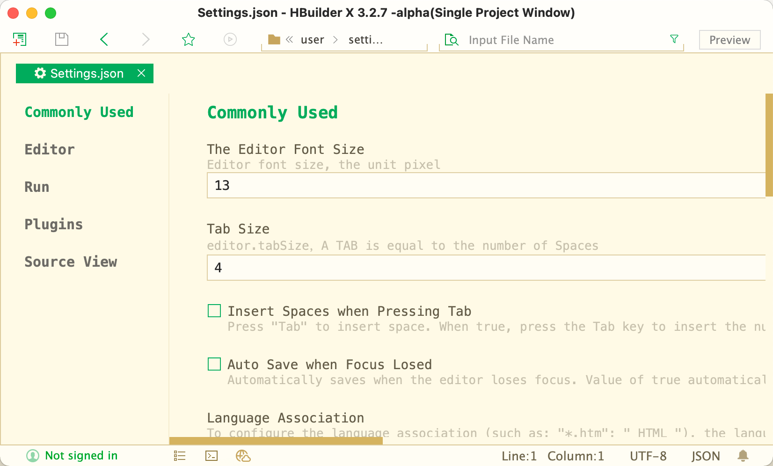Go back with the left arrow icon
The height and width of the screenshot is (466, 773).
tap(104, 39)
